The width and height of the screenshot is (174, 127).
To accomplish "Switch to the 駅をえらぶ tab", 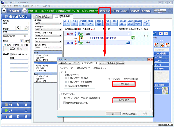I will pyautogui.click(x=43, y=17).
